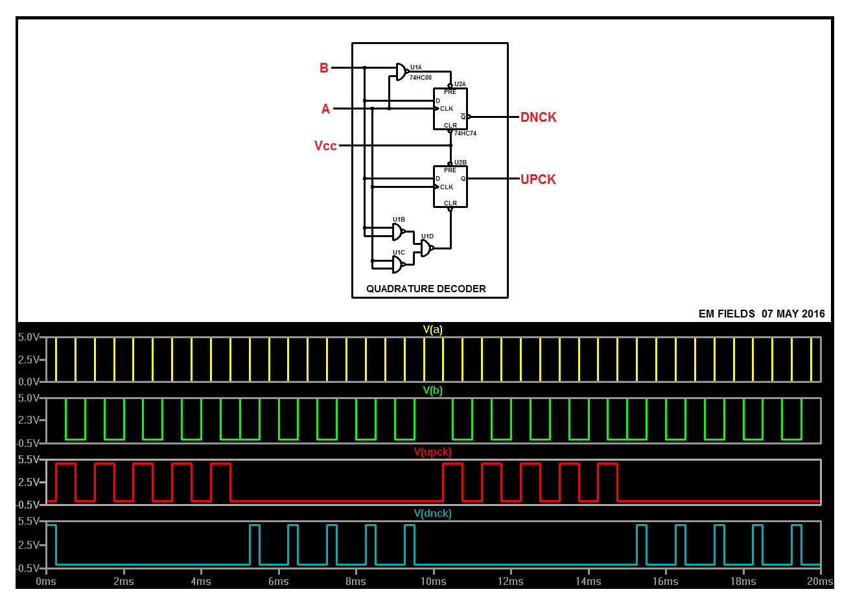Select the V(upck) trace label
Image resolution: width=853 pixels, height=609 pixels.
tap(433, 452)
